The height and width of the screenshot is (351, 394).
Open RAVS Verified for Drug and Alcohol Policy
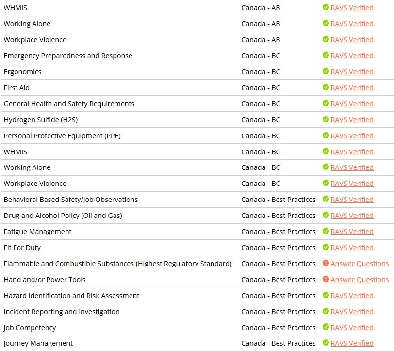coord(352,216)
